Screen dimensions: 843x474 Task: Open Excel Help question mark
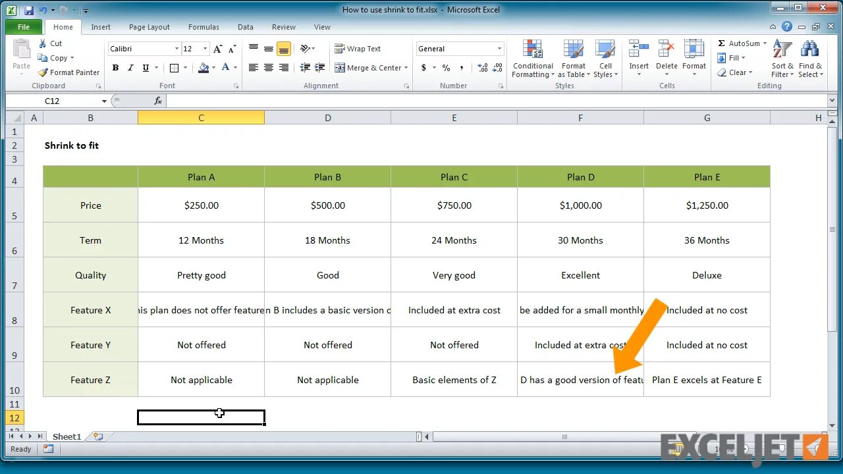[x=787, y=27]
